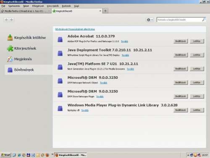Click the DRM Netscape Network Object plugin icon

click(x=60, y=81)
